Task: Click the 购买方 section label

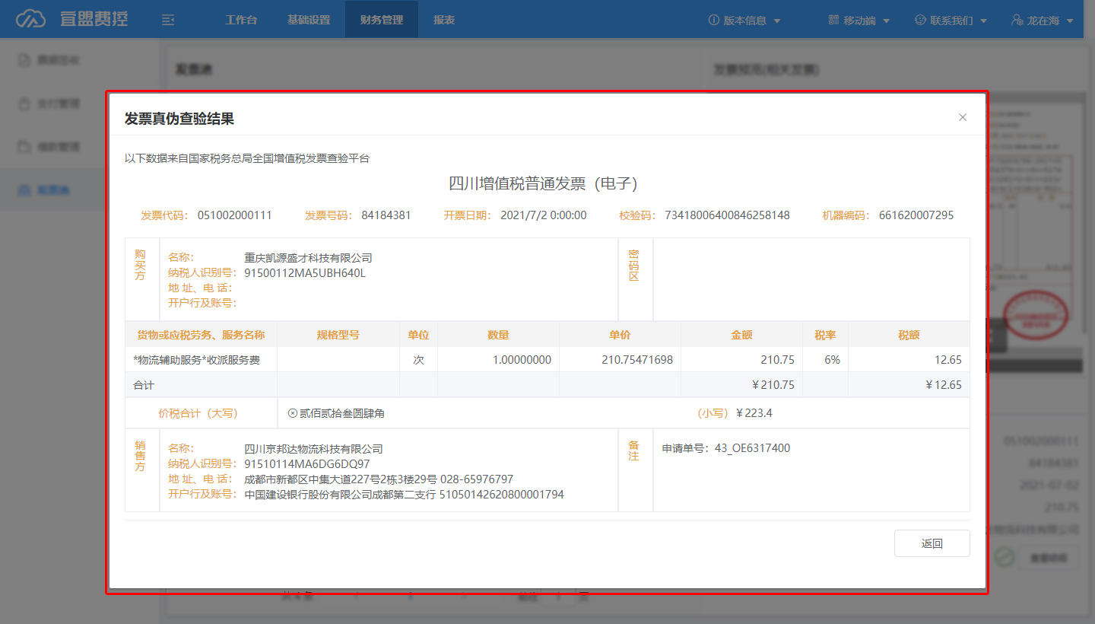Action: coord(140,264)
